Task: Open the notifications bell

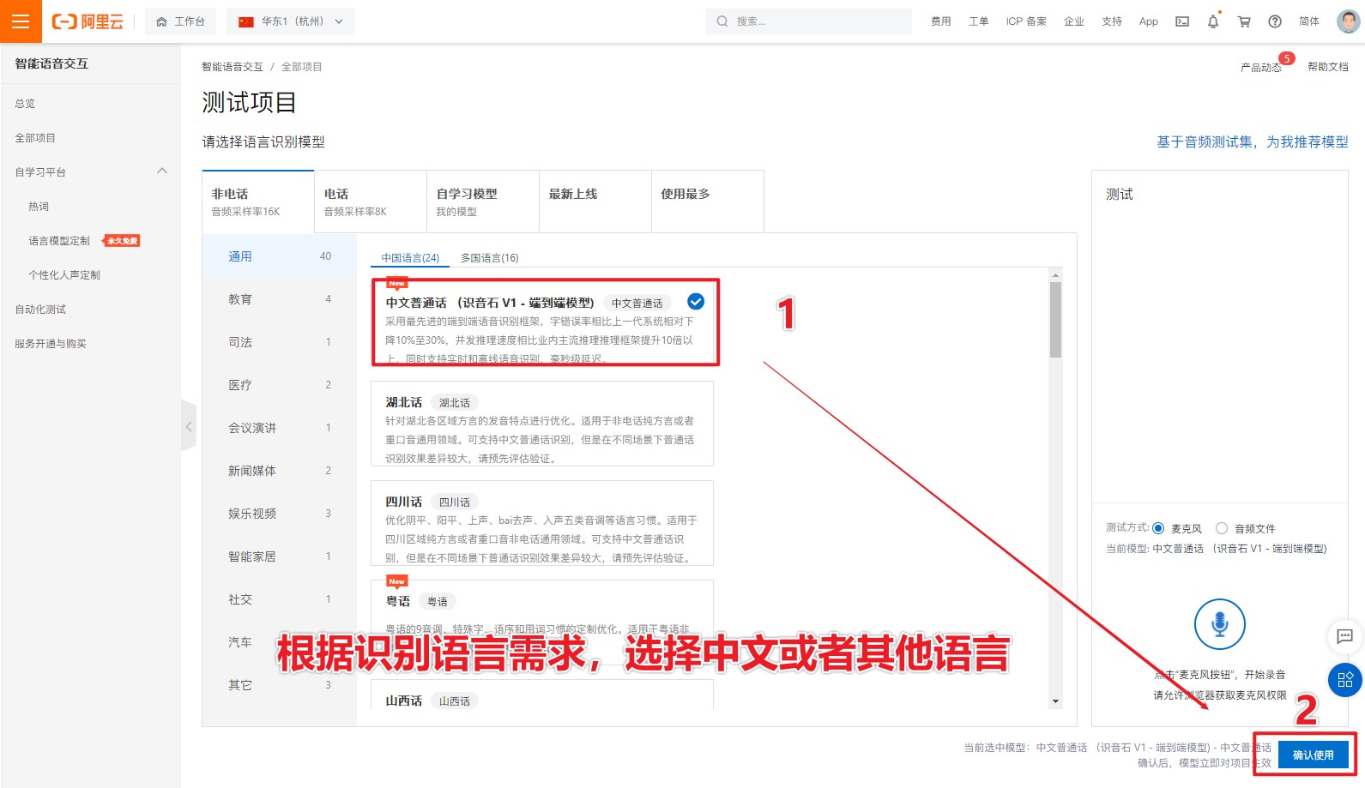Action: point(1213,21)
